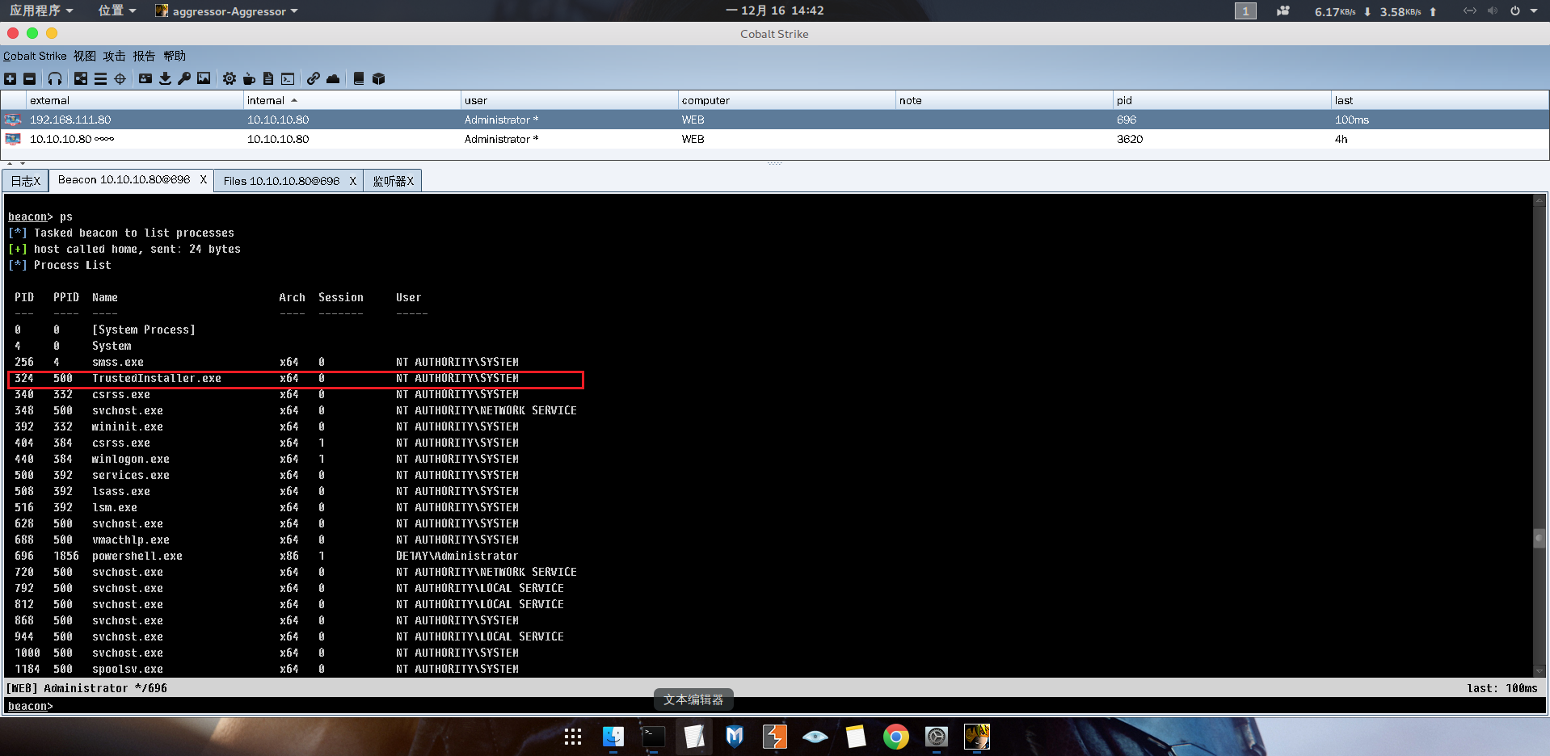Close the Files 10.10.10.80@696 tab
The width and height of the screenshot is (1550, 756).
click(352, 181)
